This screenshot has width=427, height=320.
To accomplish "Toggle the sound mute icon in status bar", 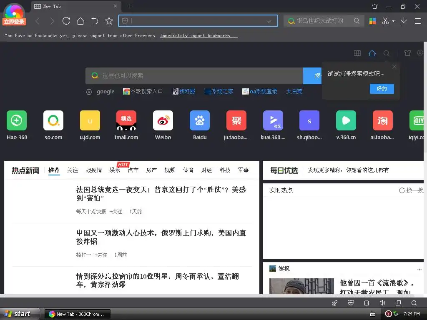I will pos(382,303).
